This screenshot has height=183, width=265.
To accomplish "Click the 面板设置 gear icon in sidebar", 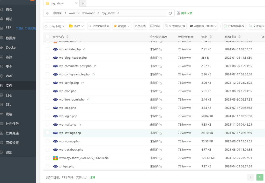I will pos(2,143).
